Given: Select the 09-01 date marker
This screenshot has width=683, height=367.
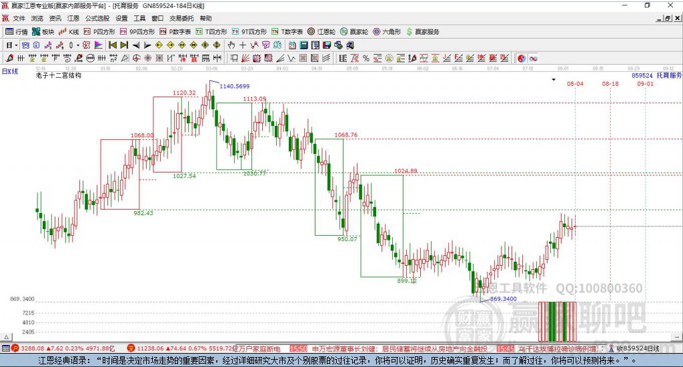Looking at the screenshot, I should tap(645, 83).
